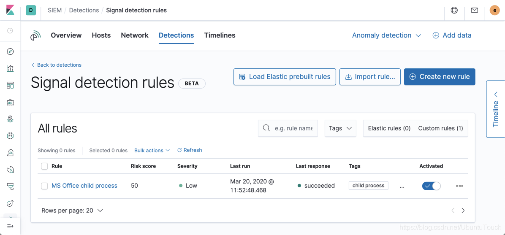Click Load Elastic prebuilt rules button
Image resolution: width=505 pixels, height=235 pixels.
(285, 77)
